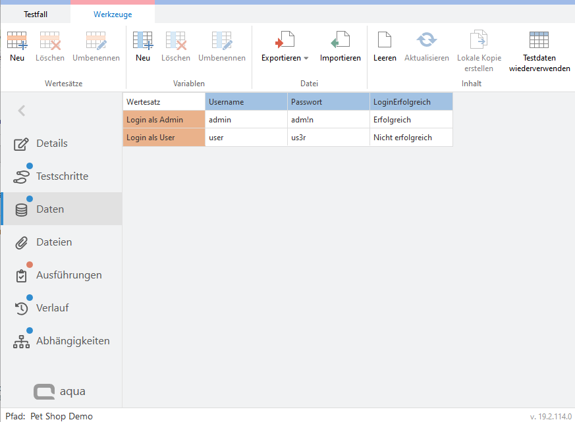Screen dimensions: 575x422
Task: Open the Details section
Action: click(51, 144)
